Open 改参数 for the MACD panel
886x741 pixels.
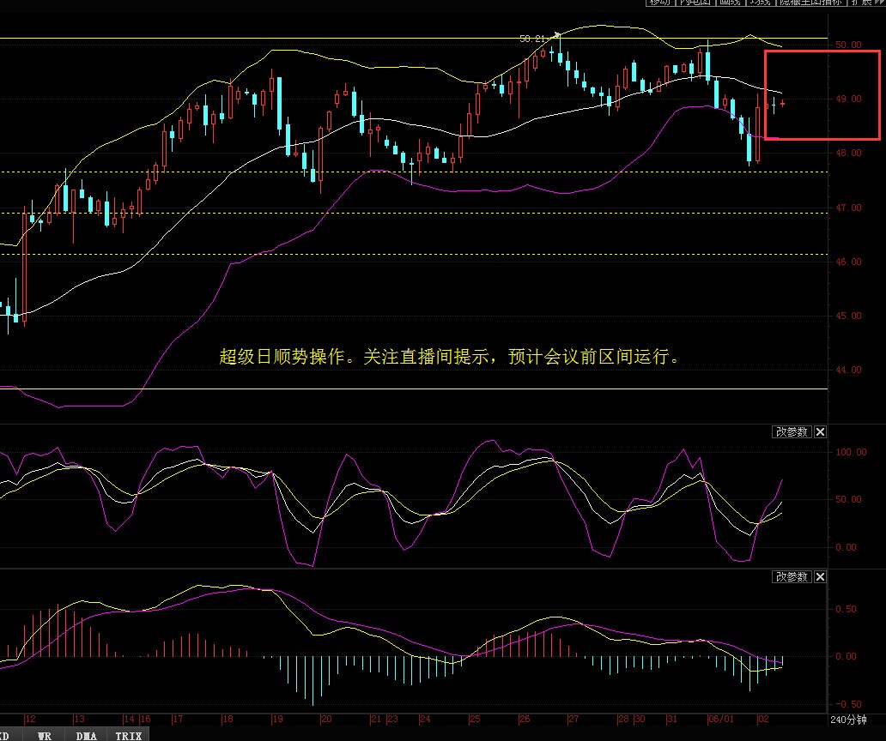tap(791, 577)
